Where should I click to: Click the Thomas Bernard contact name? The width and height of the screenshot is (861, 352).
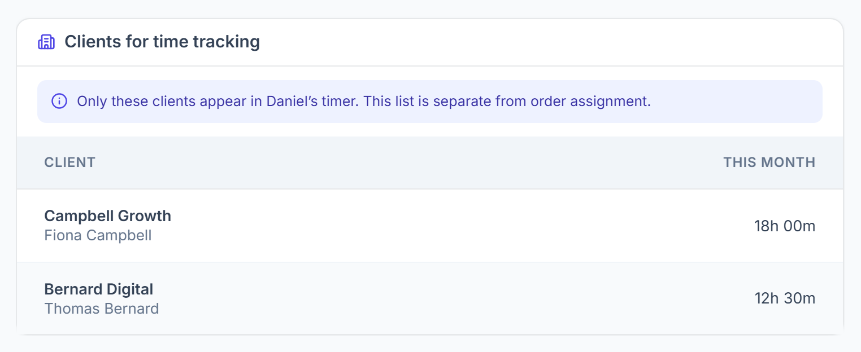coord(102,309)
